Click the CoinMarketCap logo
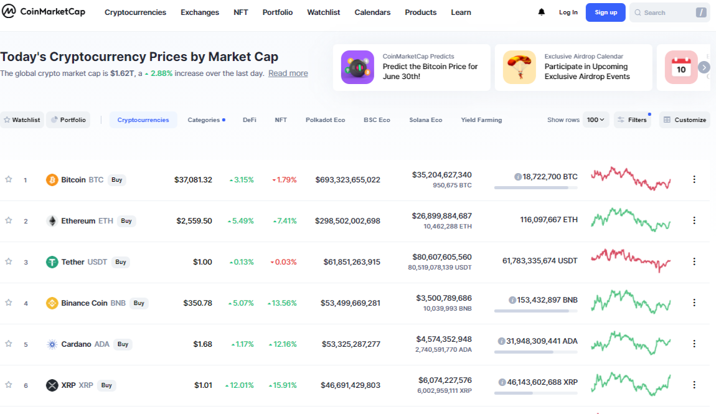The width and height of the screenshot is (716, 414). (x=44, y=11)
